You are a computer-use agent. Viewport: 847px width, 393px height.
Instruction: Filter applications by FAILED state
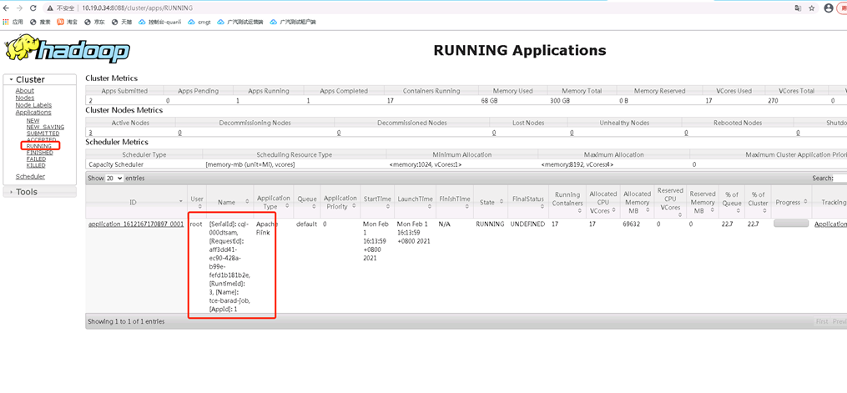click(36, 159)
